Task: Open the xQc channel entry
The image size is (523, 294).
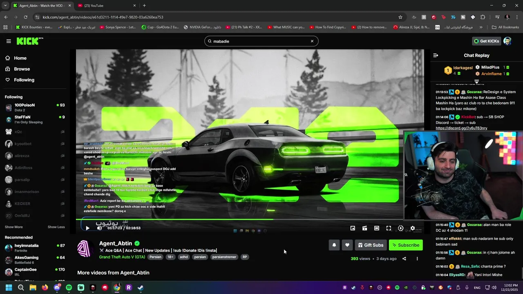Action: (35, 132)
